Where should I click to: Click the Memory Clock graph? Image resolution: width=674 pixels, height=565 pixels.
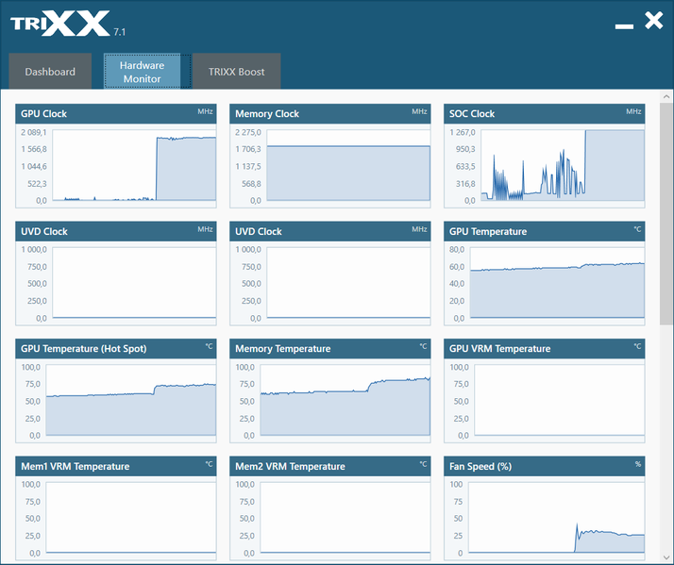click(348, 165)
